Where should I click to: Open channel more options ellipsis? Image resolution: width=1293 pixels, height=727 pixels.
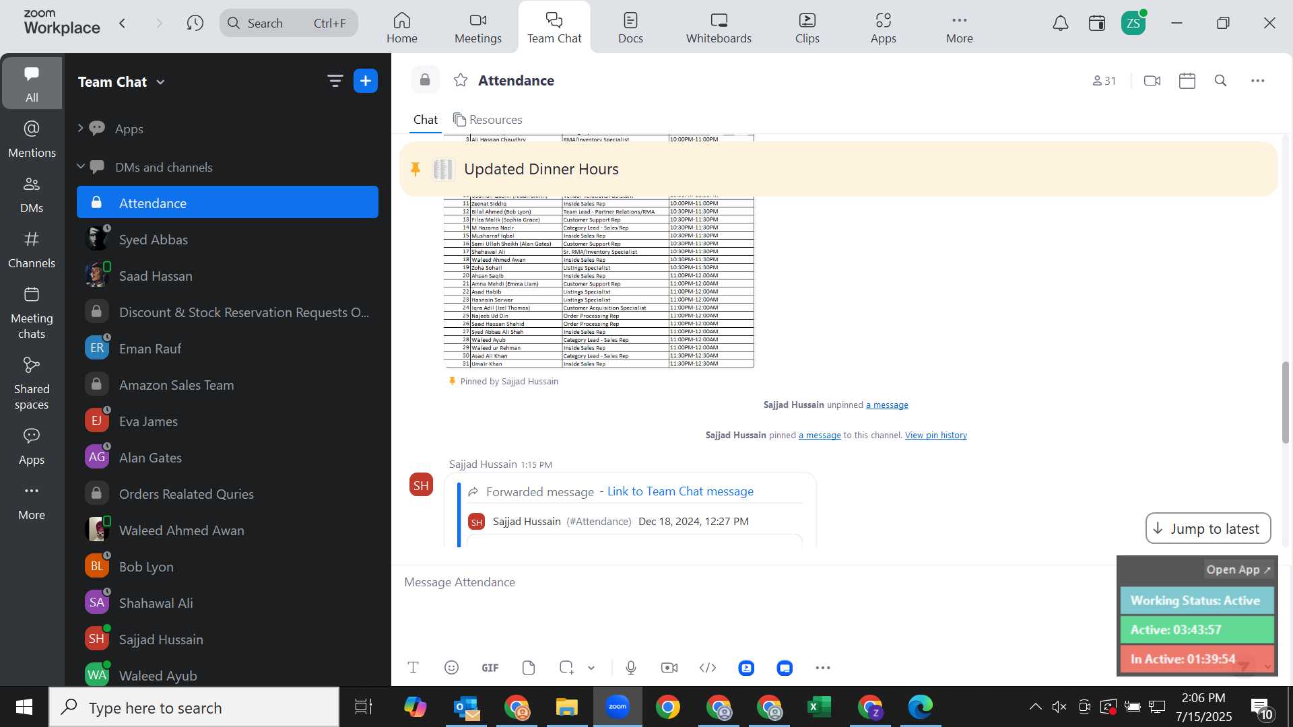pyautogui.click(x=1258, y=81)
